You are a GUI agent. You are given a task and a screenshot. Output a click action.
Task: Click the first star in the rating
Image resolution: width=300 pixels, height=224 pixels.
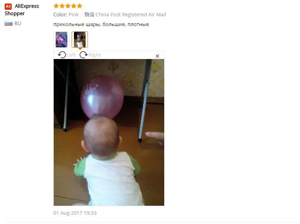pyautogui.click(x=56, y=6)
